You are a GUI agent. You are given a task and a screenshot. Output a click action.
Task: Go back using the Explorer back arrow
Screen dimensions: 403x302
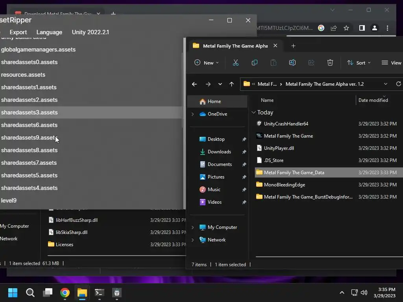pos(194,84)
